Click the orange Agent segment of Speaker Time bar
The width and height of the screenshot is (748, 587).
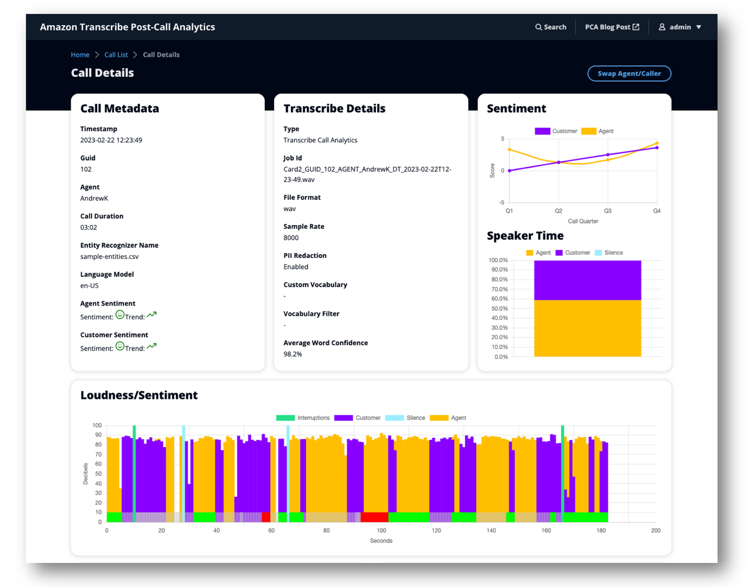coord(587,329)
